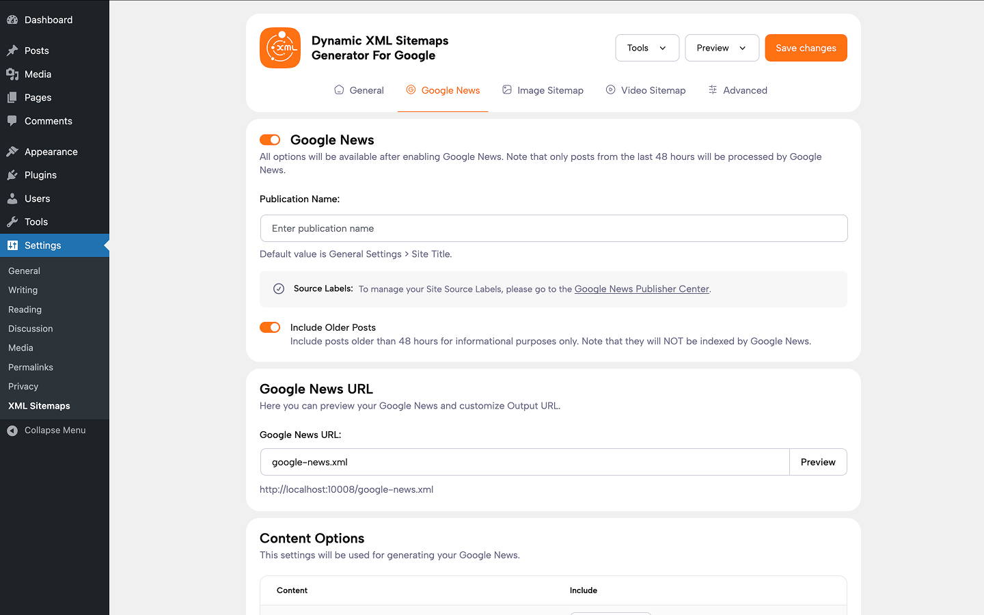This screenshot has height=615, width=984.
Task: Click the publication name input field
Action: click(553, 228)
